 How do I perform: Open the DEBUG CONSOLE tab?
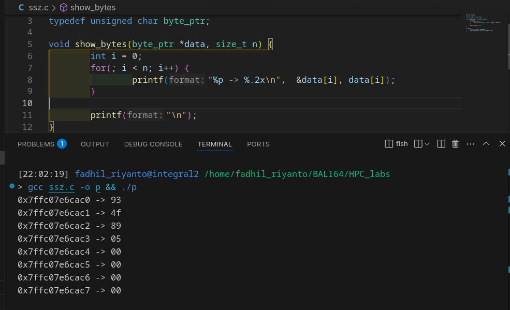coord(153,144)
